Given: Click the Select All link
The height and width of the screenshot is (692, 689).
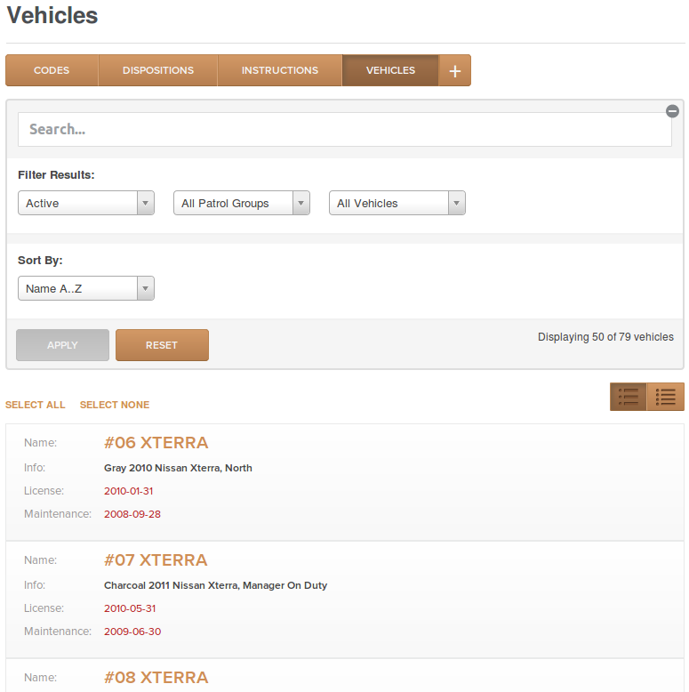Looking at the screenshot, I should pyautogui.click(x=36, y=405).
